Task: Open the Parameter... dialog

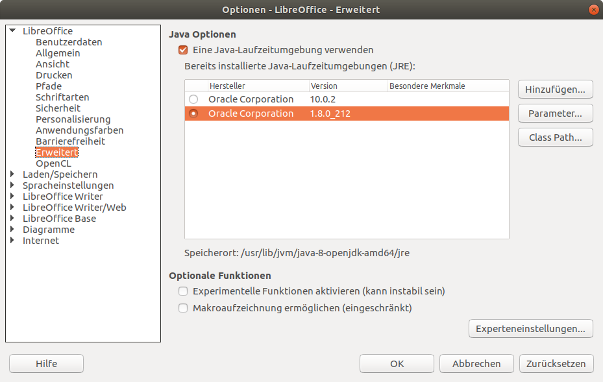Action: point(556,113)
